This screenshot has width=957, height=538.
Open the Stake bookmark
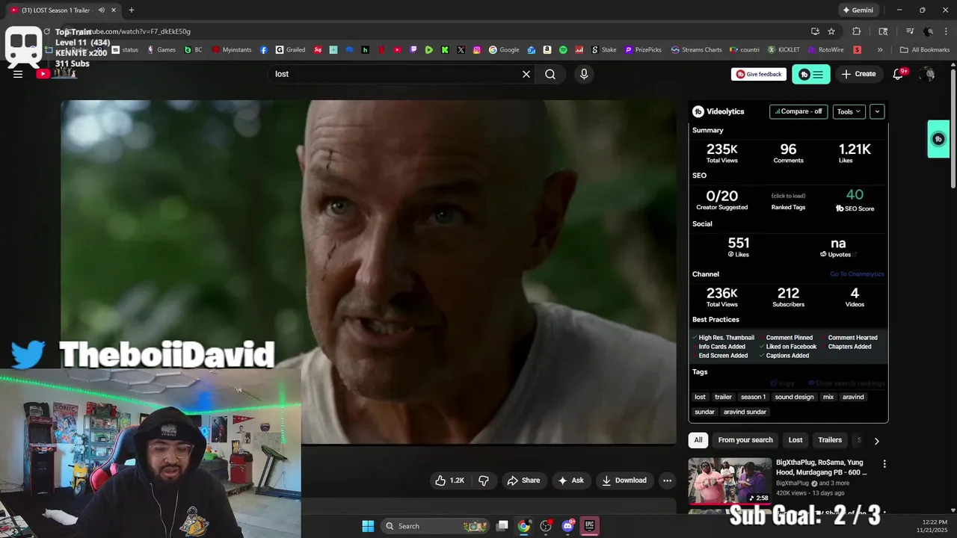pos(603,50)
